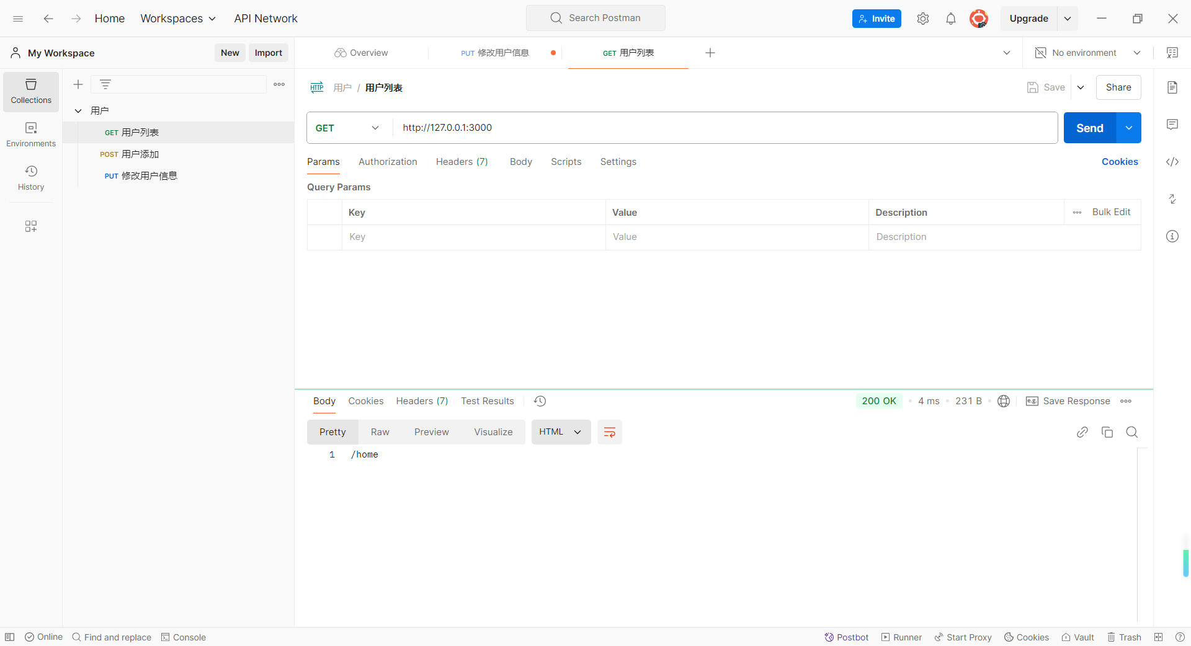Switch to the Authorization tab
Image resolution: width=1191 pixels, height=646 pixels.
click(388, 162)
